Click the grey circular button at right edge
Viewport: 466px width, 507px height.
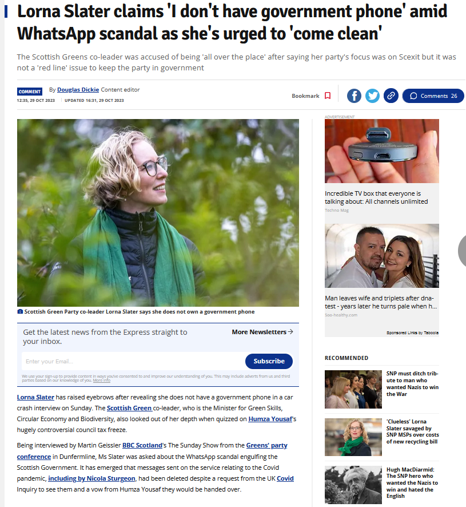point(462,251)
